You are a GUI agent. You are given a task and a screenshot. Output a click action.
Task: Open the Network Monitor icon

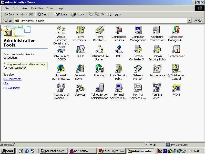(138, 69)
